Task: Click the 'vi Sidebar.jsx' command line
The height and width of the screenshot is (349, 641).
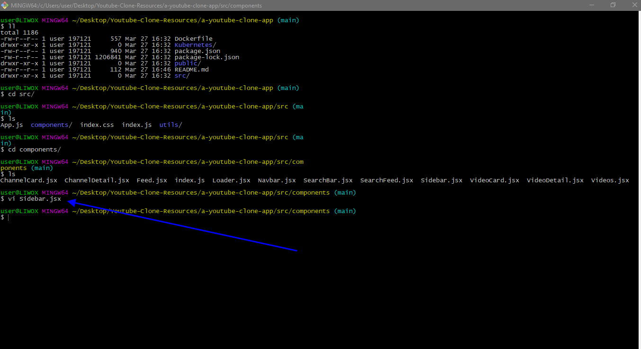Action: pos(34,199)
